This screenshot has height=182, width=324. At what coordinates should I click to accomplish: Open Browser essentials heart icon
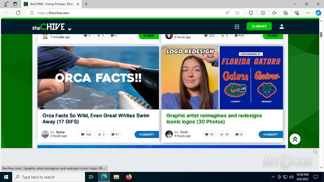click(297, 13)
